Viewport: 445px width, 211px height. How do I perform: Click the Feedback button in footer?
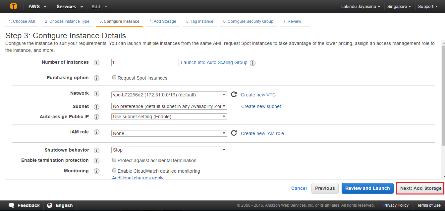tap(24, 205)
